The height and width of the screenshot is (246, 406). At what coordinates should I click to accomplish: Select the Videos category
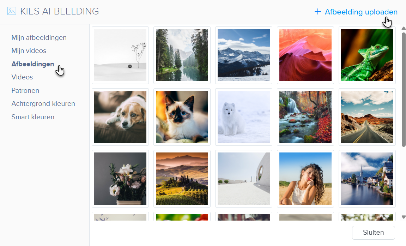click(22, 77)
